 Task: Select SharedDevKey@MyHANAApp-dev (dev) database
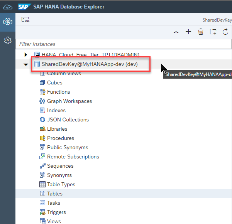pyautogui.click(x=90, y=64)
